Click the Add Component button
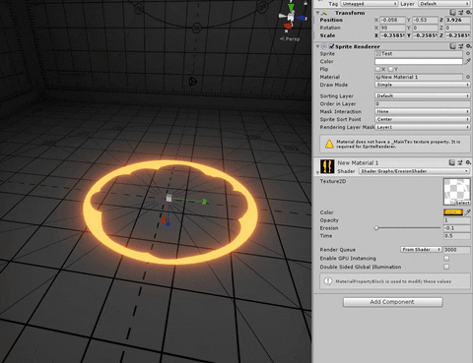 393,302
